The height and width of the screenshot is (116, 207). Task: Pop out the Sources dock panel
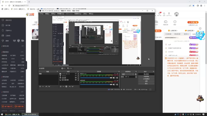78,72
